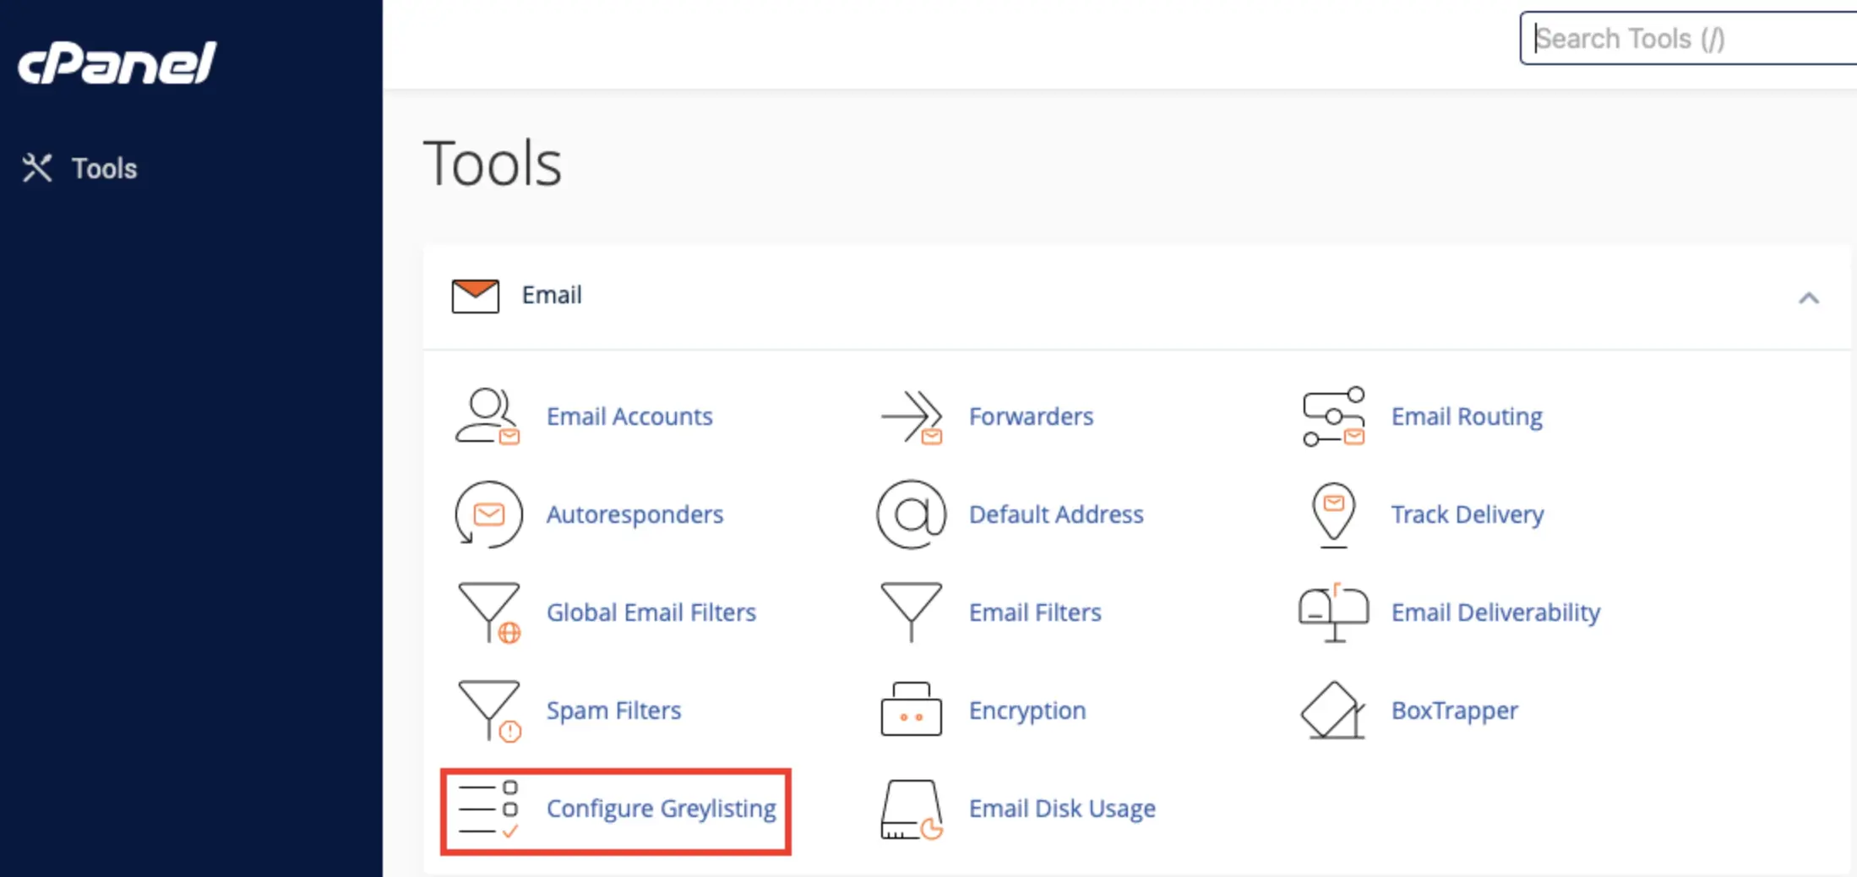Click the Email section envelope icon
Screen dimensions: 1857x877
click(x=475, y=296)
